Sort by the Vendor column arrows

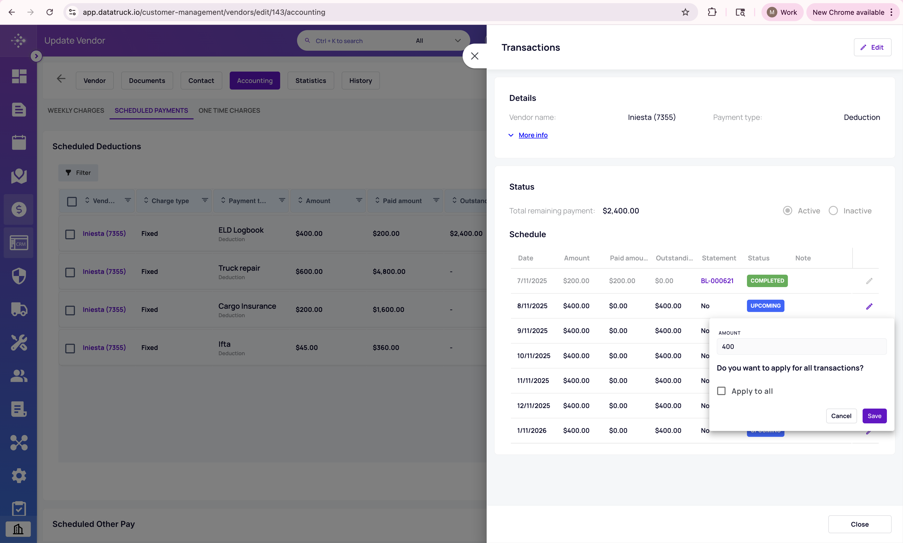(x=87, y=200)
